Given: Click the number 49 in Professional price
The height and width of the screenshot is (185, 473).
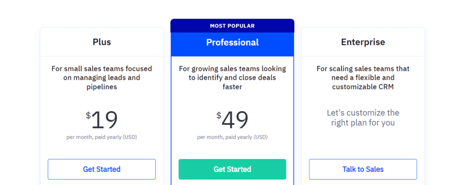Looking at the screenshot, I should (235, 120).
